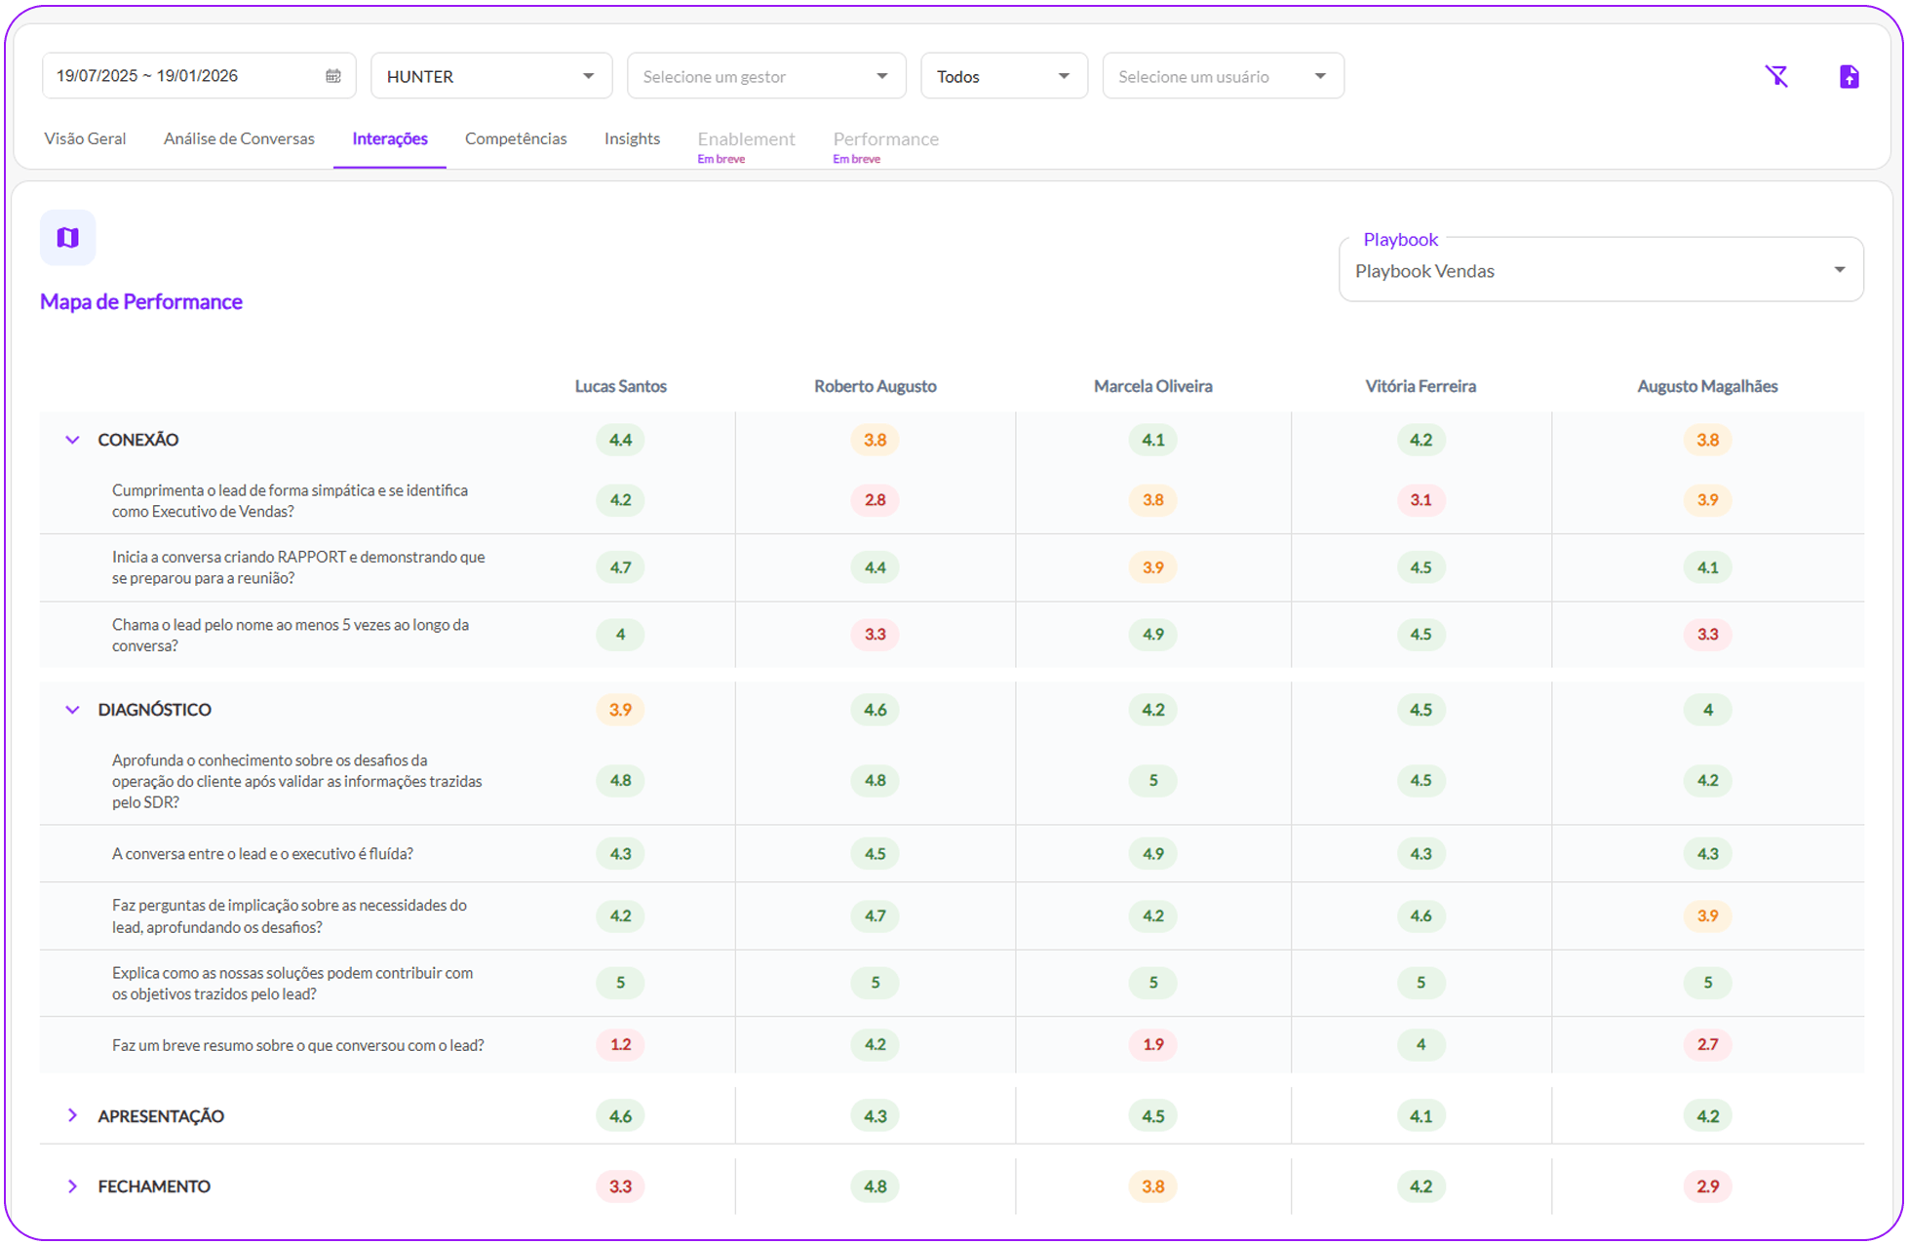Open the Competências tab
The width and height of the screenshot is (1908, 1245).
point(516,138)
